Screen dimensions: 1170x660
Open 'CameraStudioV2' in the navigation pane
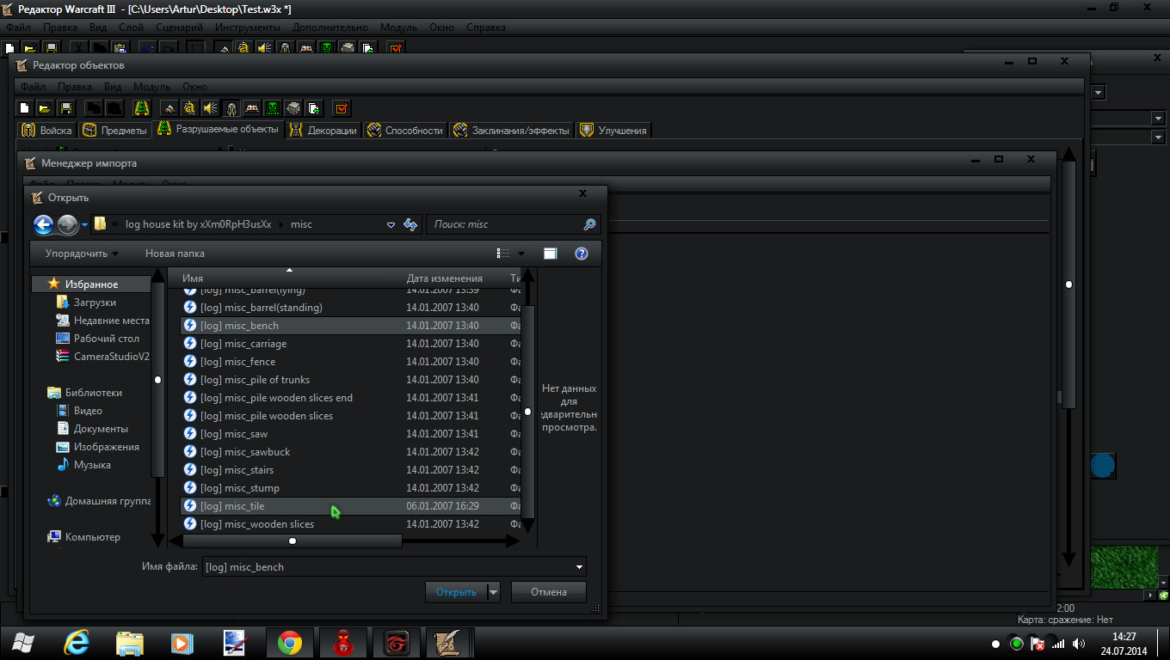tap(102, 357)
